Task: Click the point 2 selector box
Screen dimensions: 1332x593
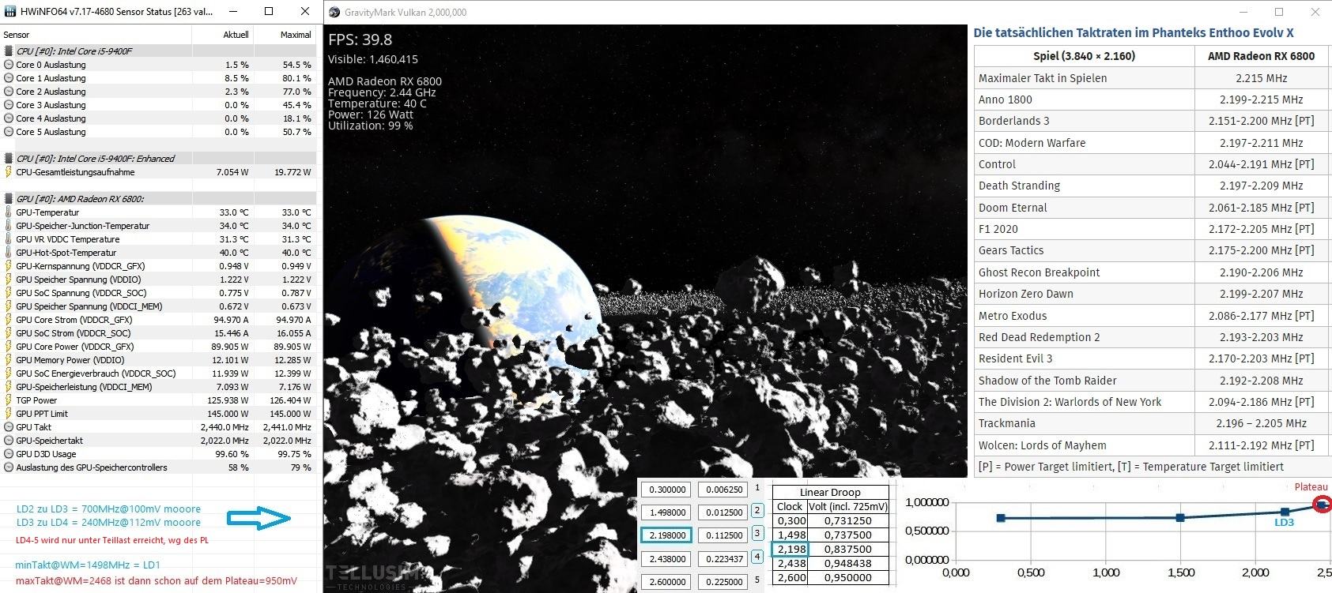Action: 757,511
